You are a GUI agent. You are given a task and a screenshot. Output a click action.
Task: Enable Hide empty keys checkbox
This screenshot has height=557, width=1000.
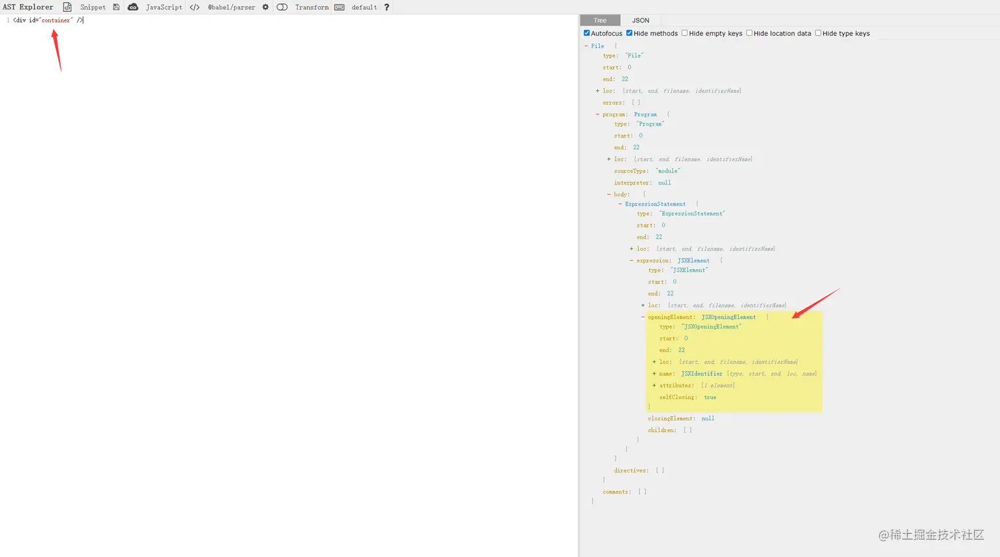tap(685, 33)
